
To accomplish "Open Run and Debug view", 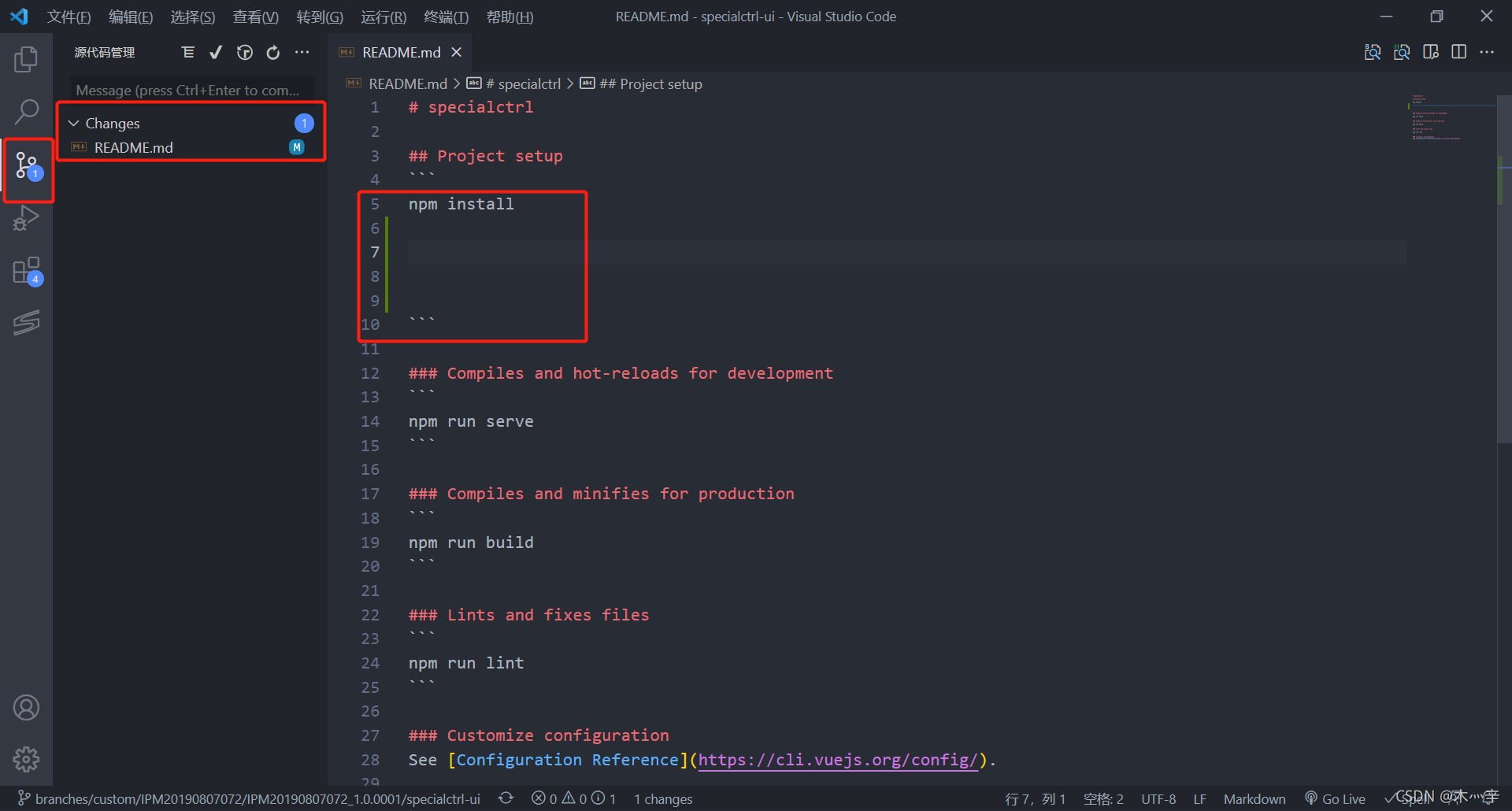I will pyautogui.click(x=26, y=218).
